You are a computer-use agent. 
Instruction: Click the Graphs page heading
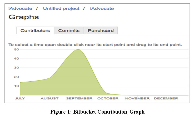(x=24, y=17)
